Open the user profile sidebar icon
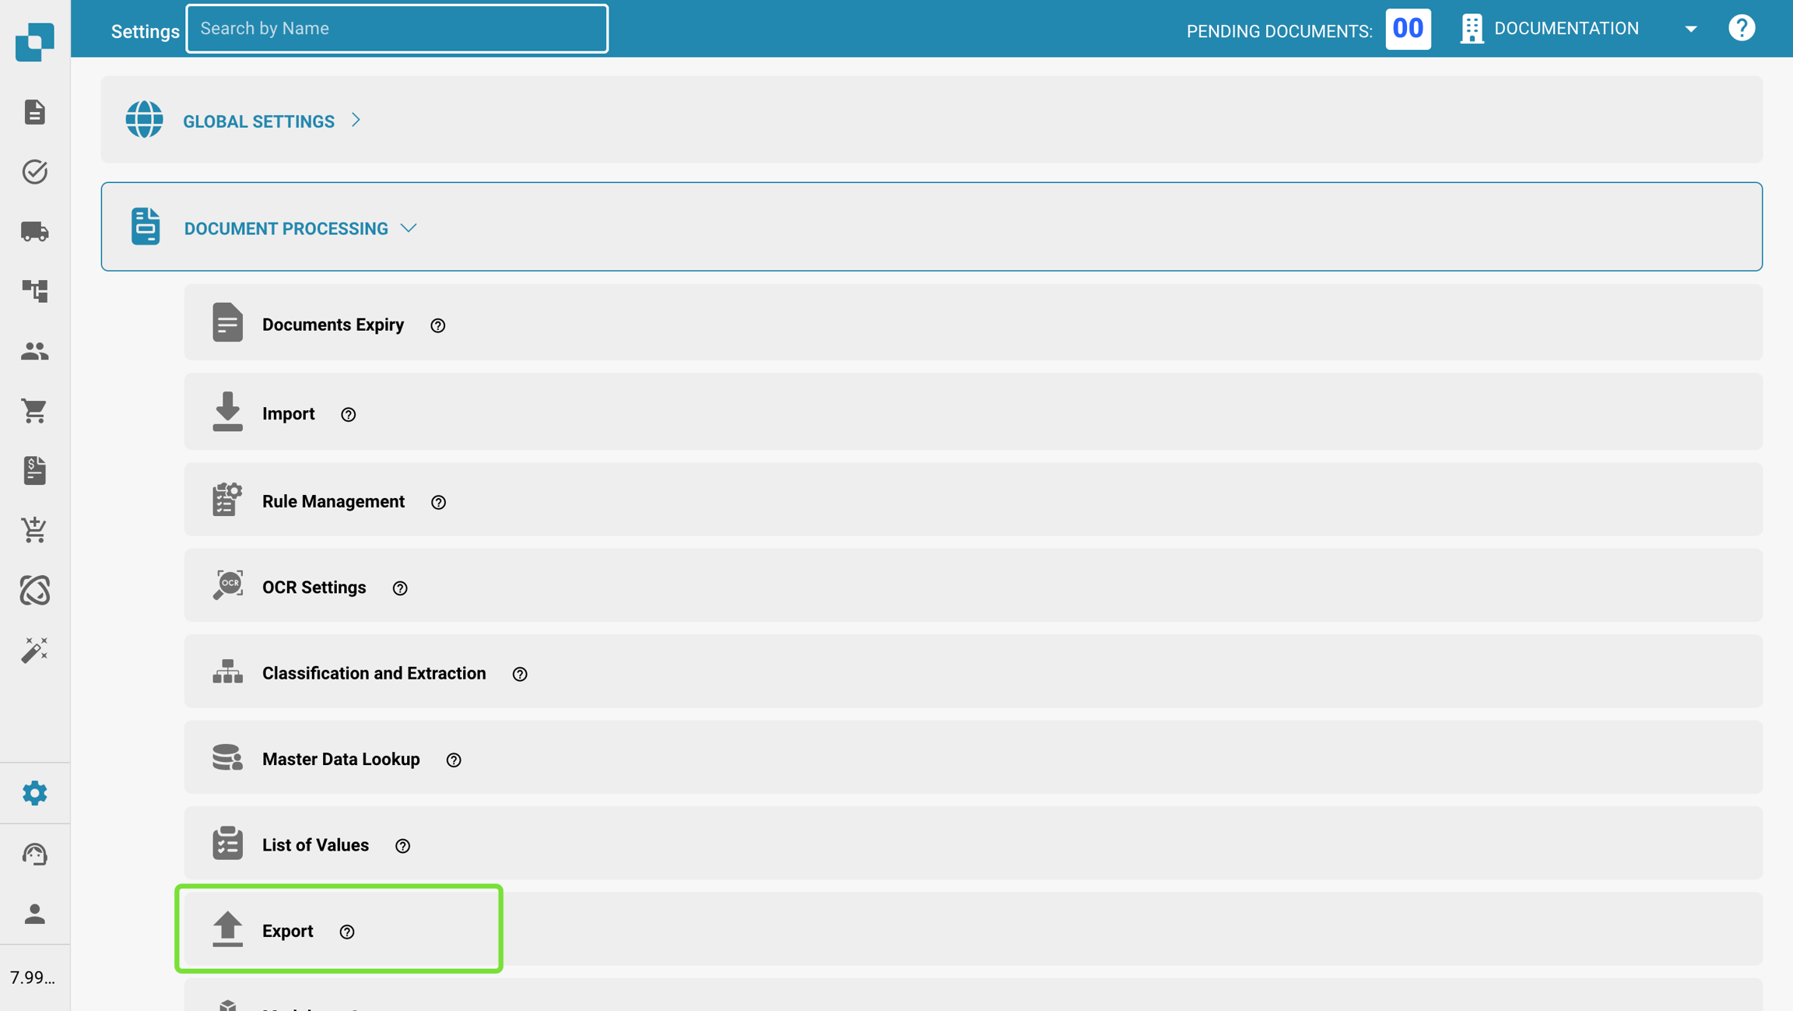This screenshot has width=1793, height=1011. (x=34, y=913)
